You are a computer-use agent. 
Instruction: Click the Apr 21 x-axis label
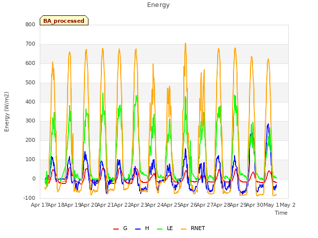[x=105, y=205]
